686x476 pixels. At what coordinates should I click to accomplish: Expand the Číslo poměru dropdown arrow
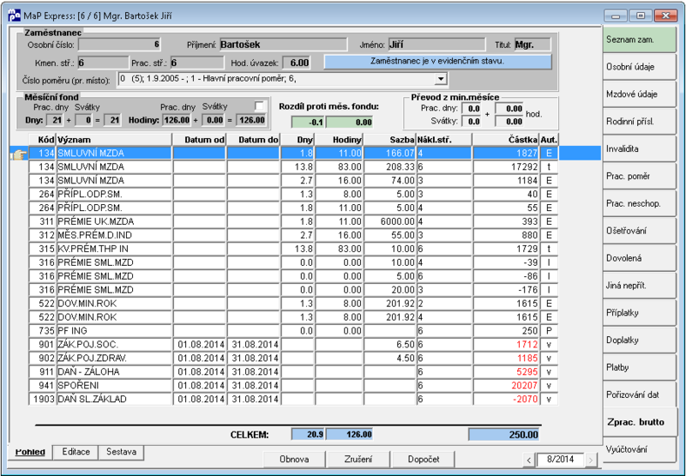tap(441, 79)
